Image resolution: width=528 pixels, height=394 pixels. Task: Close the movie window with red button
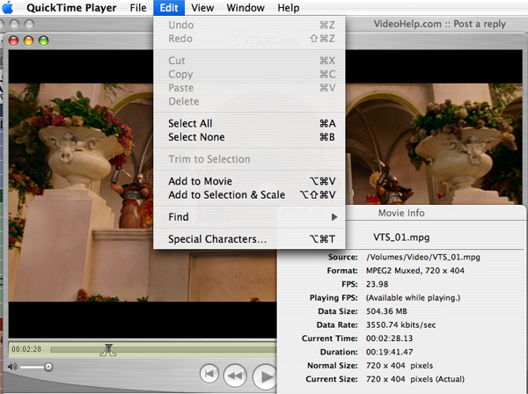14,40
